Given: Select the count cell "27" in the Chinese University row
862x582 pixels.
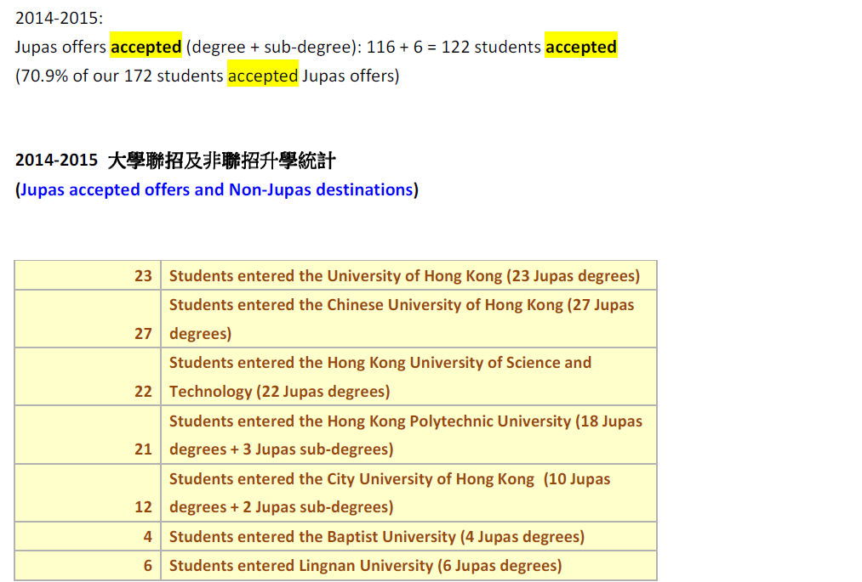Looking at the screenshot, I should click(x=88, y=319).
